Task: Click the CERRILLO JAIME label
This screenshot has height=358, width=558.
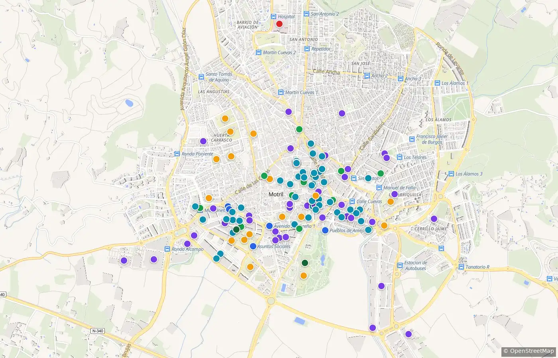Action: click(430, 229)
